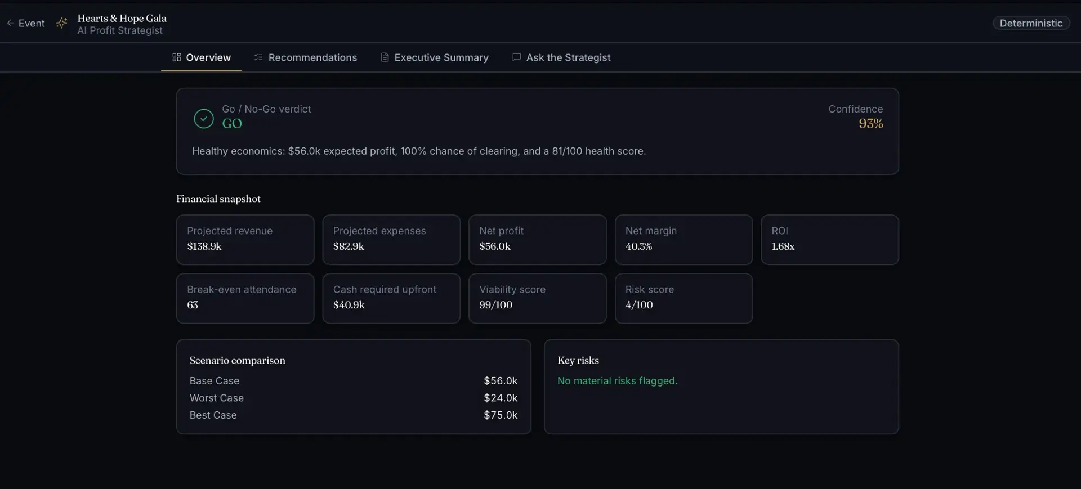The width and height of the screenshot is (1081, 489).
Task: Click the Best Case row label
Action: click(213, 415)
